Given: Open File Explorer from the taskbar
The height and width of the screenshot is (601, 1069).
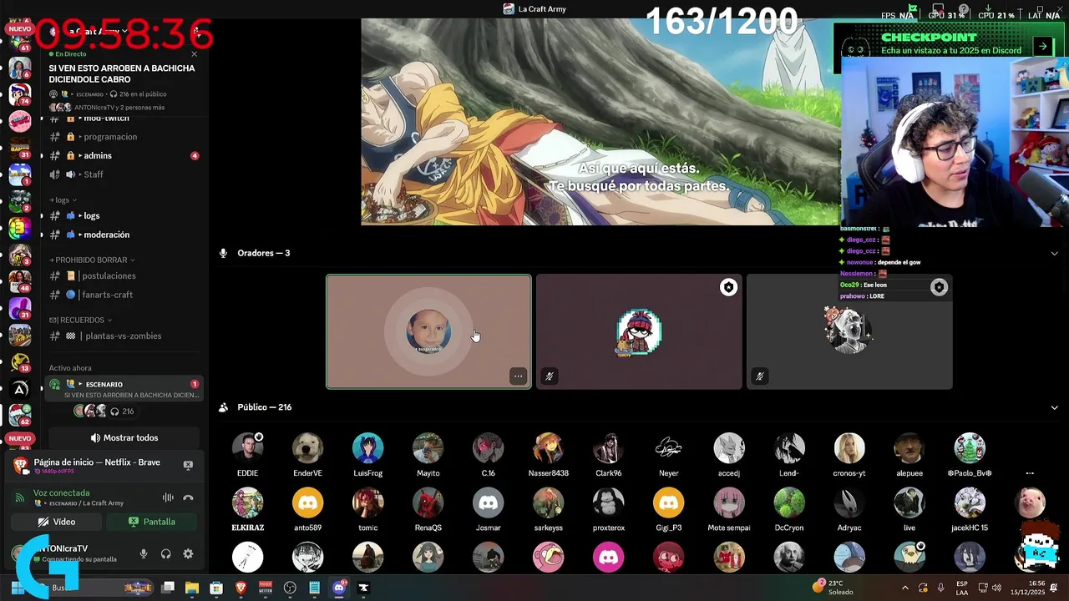Looking at the screenshot, I should [x=192, y=588].
